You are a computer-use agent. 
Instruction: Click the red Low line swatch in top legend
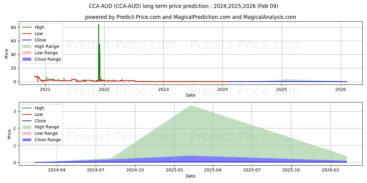click(x=27, y=34)
